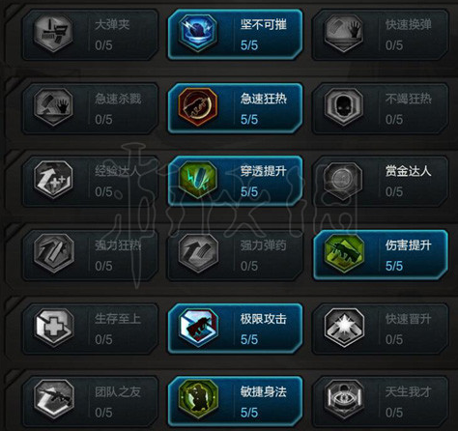Click the 不竭狂热 skull icon
This screenshot has height=431, width=458.
click(x=344, y=107)
